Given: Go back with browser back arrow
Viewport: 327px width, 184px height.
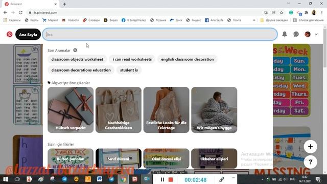Looking at the screenshot, I should (5, 12).
